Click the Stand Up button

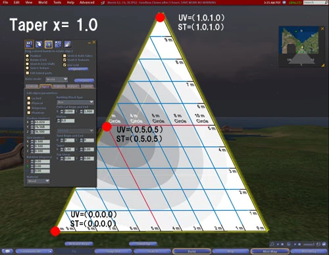[x=143, y=244]
